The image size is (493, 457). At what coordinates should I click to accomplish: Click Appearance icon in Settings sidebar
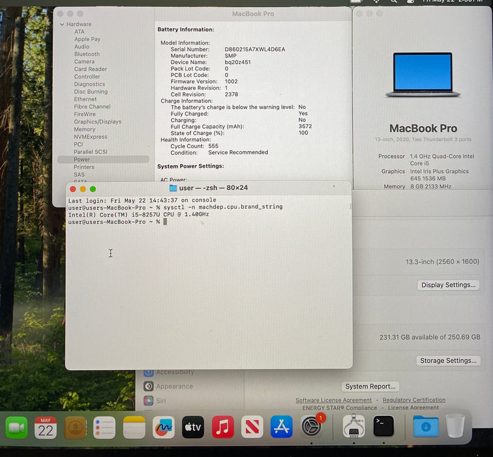pyautogui.click(x=149, y=386)
